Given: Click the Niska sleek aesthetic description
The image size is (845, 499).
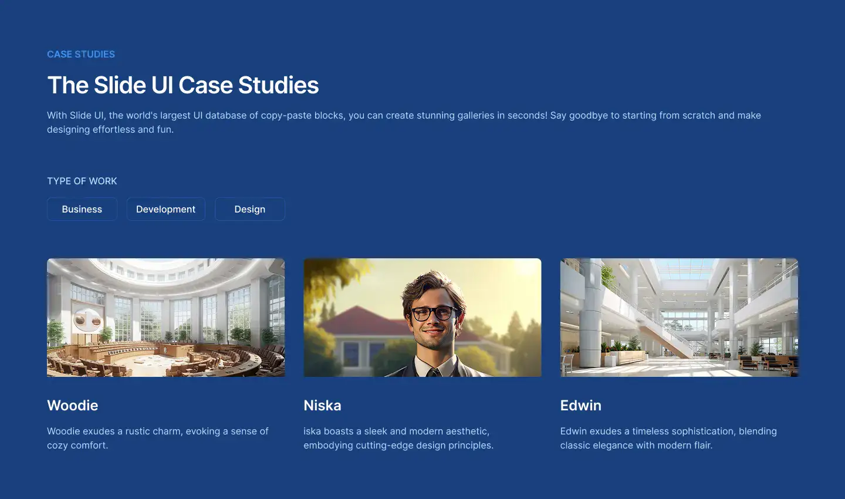Looking at the screenshot, I should (x=398, y=438).
